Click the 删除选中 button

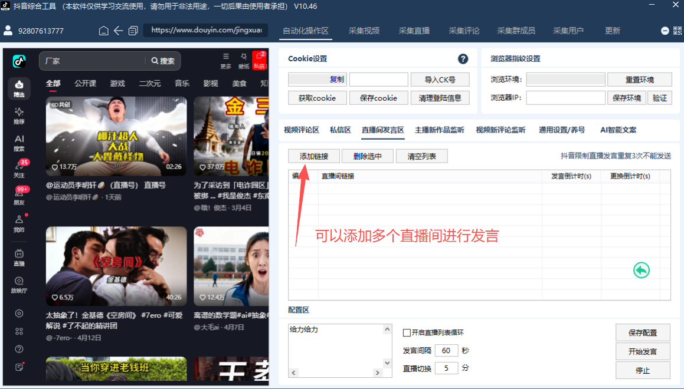pos(367,156)
